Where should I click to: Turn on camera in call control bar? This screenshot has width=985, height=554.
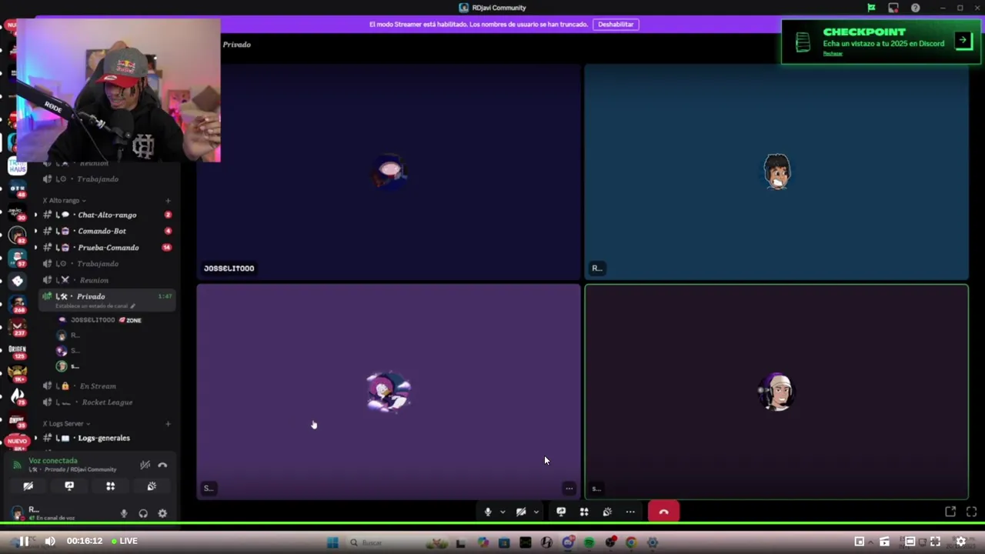(x=521, y=512)
